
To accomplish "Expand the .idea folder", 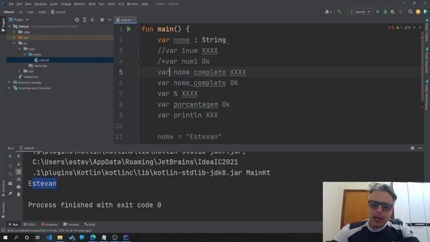I will pyautogui.click(x=15, y=32).
